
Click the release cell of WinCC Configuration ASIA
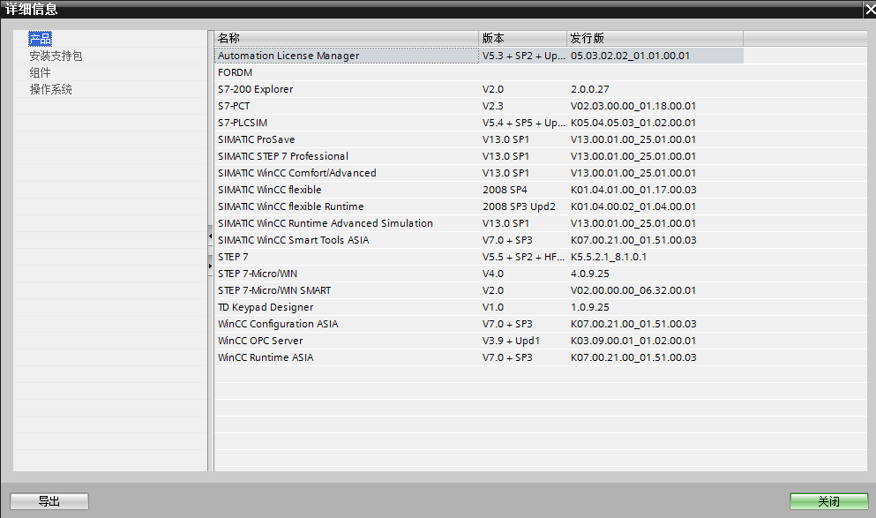click(x=633, y=324)
